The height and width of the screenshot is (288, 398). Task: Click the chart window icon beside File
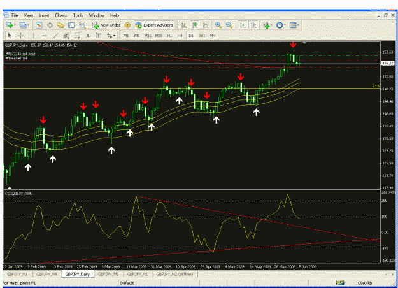point(6,15)
